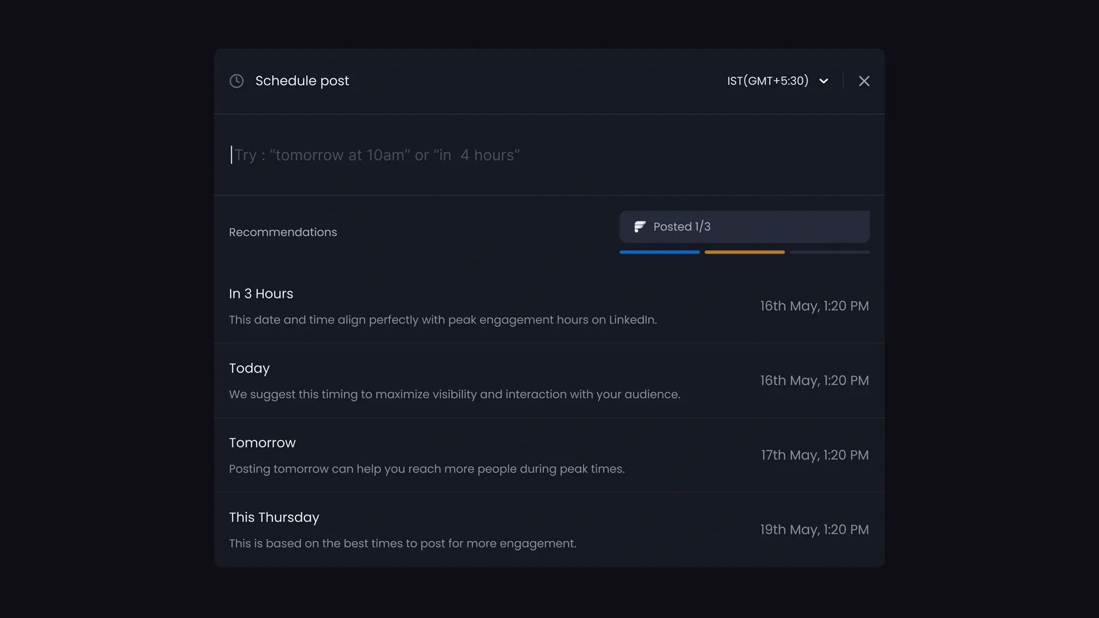
Task: Expand the timezone chevron arrow
Action: coord(824,81)
